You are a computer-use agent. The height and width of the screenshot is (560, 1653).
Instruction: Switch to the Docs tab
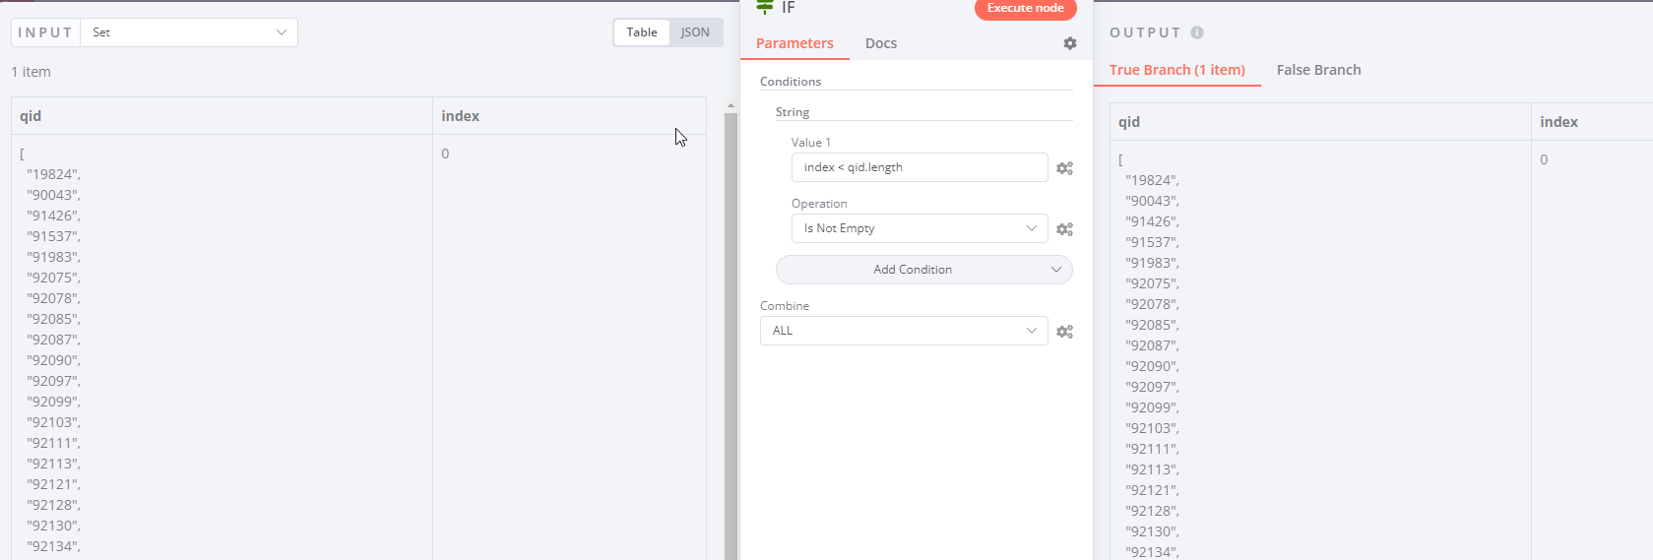(881, 43)
